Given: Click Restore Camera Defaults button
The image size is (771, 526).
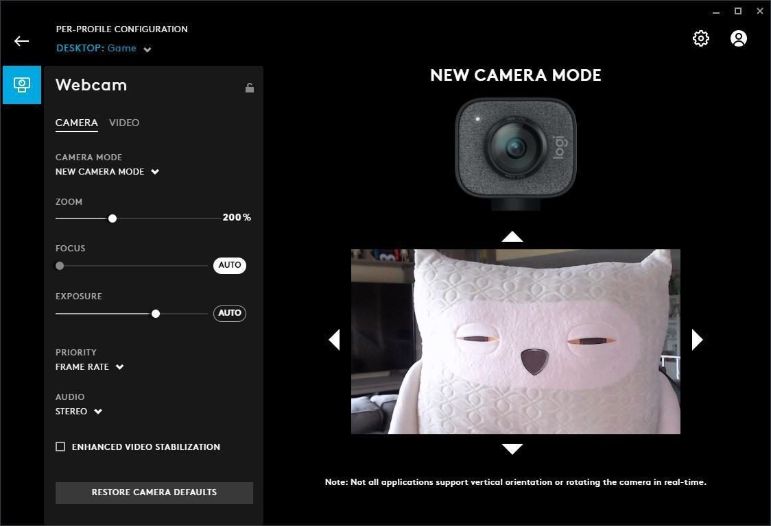Looking at the screenshot, I should [x=154, y=492].
